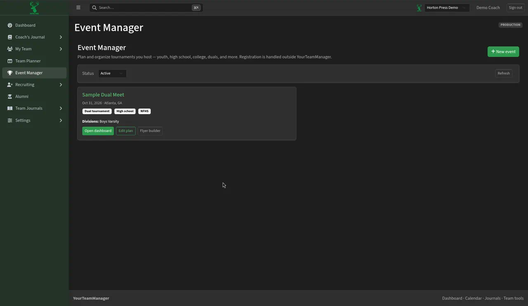Follow the footer Team tools link
Screen dimensions: 528x306
pos(514,298)
